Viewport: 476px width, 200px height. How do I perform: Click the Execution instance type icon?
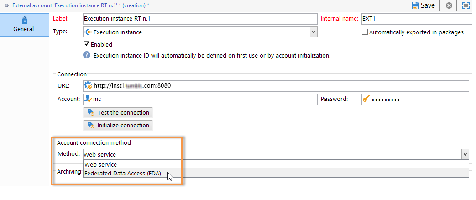coord(88,32)
